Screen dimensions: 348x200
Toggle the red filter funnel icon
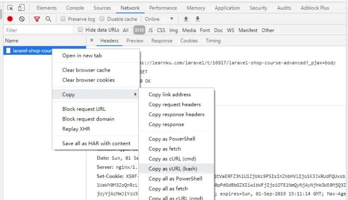37,19
